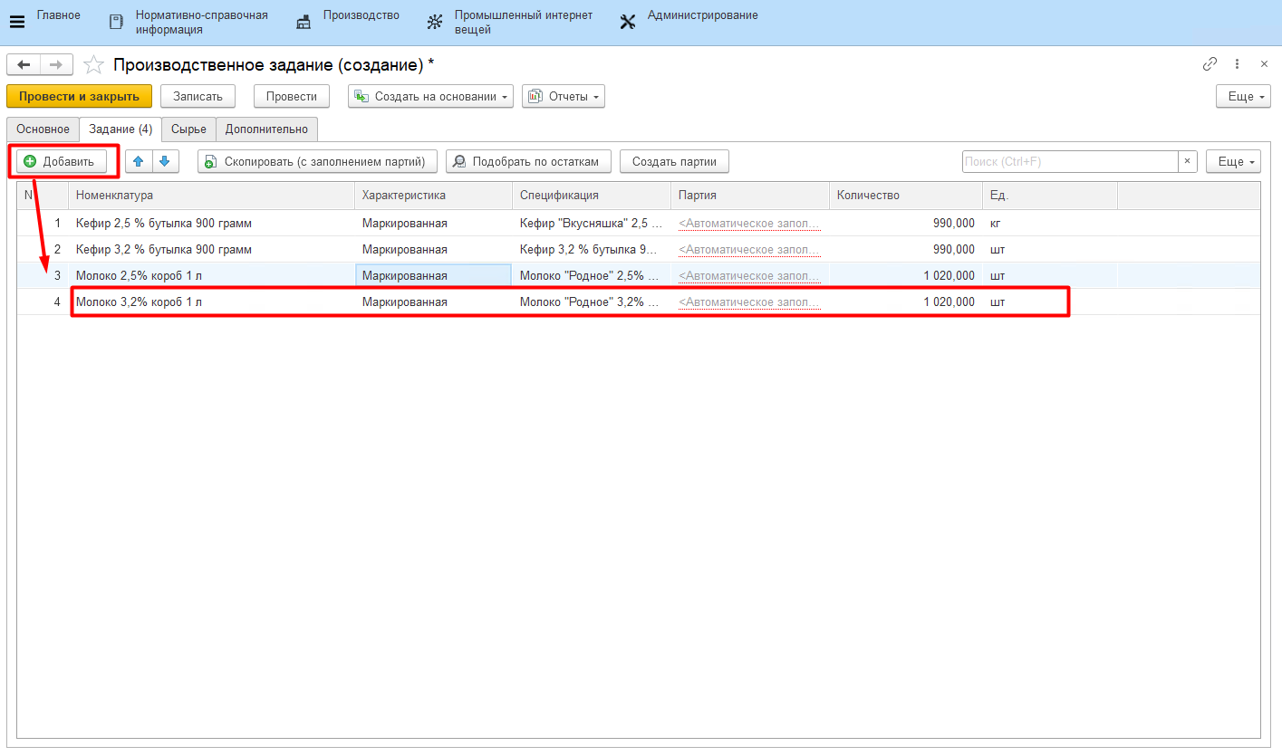1282x756 pixels.
Task: Click the back navigation arrow
Action: click(24, 64)
